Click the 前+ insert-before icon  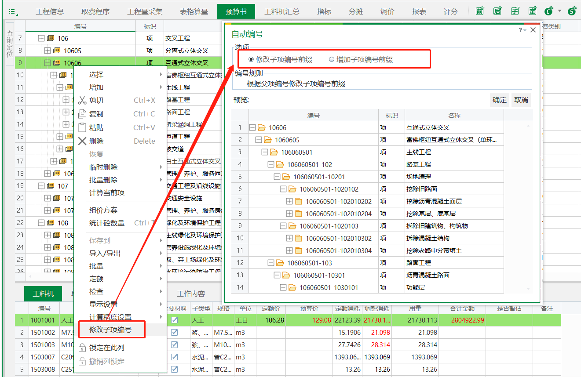pyautogui.click(x=480, y=11)
